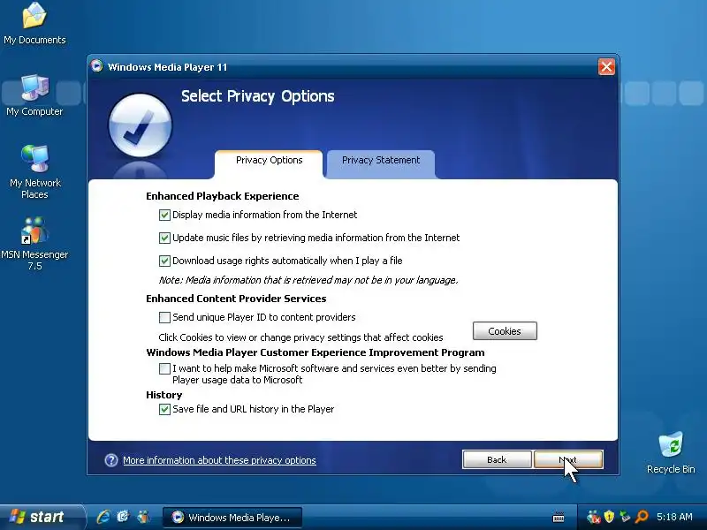This screenshot has width=707, height=530.
Task: Select MSN Messenger 7.5 desktop shortcut
Action: 34,244
